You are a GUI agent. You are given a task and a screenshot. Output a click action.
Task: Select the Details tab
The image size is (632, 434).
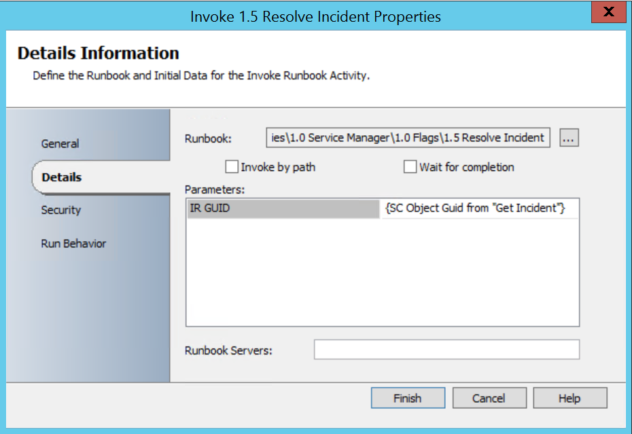pos(61,177)
